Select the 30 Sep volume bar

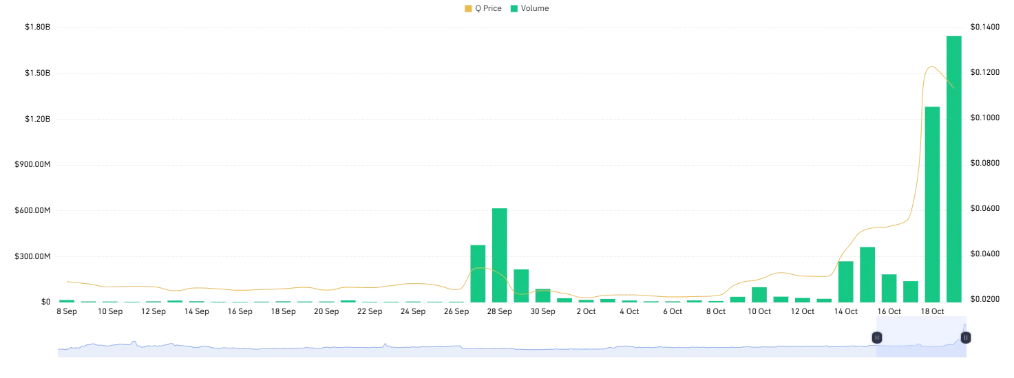[543, 296]
